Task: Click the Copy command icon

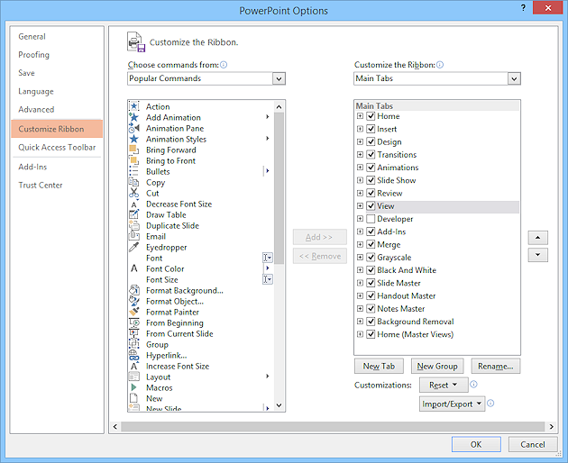Action: [134, 182]
